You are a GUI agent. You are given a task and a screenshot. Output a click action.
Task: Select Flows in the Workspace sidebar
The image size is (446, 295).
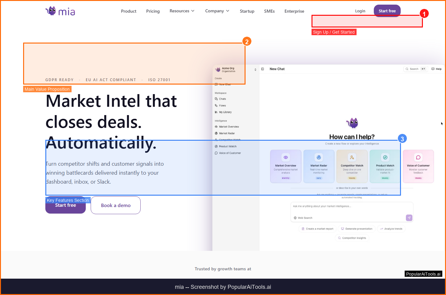pyautogui.click(x=222, y=106)
